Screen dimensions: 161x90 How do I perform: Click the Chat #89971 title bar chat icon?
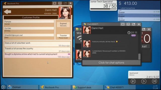[85, 24]
